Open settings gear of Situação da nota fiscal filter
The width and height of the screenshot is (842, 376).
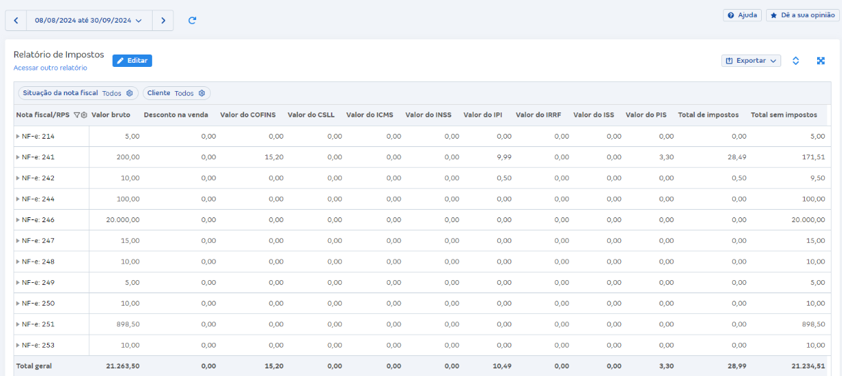129,93
